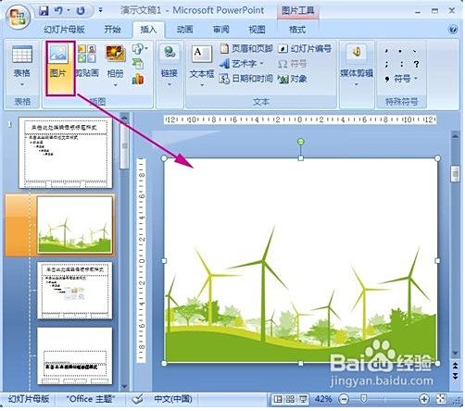Click the 媒体剪辑 media clip speaker icon

(x=356, y=52)
